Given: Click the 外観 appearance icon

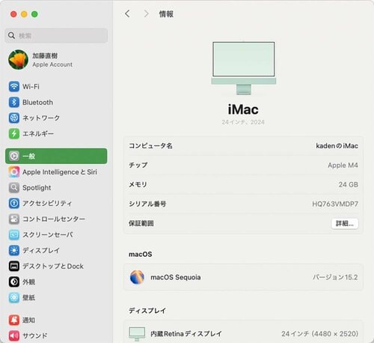Looking at the screenshot, I should tap(14, 282).
